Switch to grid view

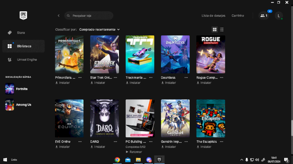click(x=215, y=30)
